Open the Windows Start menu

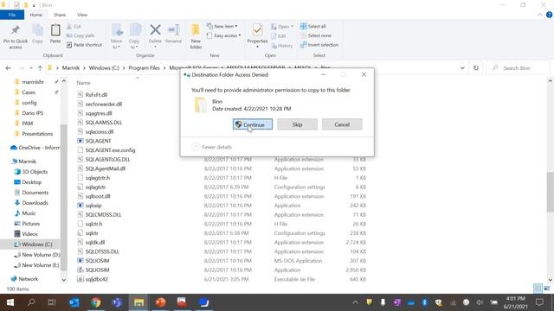(10, 302)
